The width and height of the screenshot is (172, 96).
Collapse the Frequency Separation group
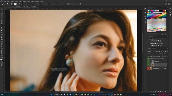pyautogui.click(x=150, y=59)
